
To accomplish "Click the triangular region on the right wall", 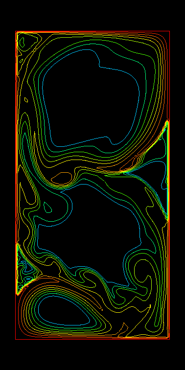I will (156, 170).
